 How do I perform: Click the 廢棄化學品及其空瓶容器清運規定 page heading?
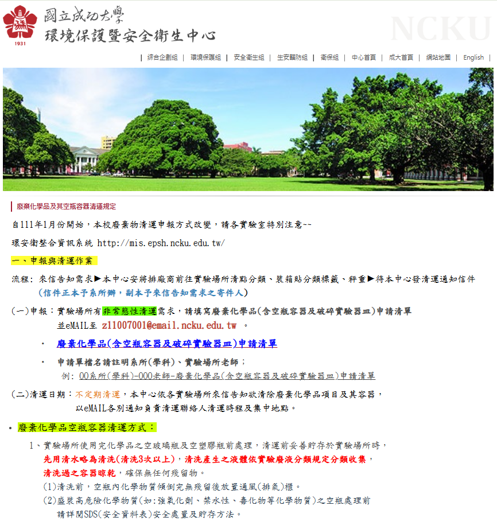pyautogui.click(x=66, y=207)
